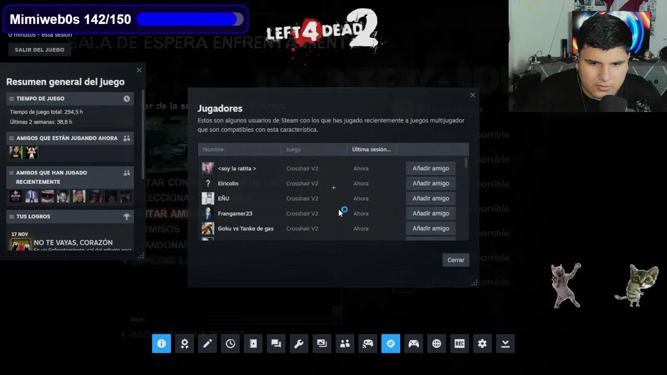Close the Jugadores dialog with the X
667x375 pixels.
pos(473,95)
